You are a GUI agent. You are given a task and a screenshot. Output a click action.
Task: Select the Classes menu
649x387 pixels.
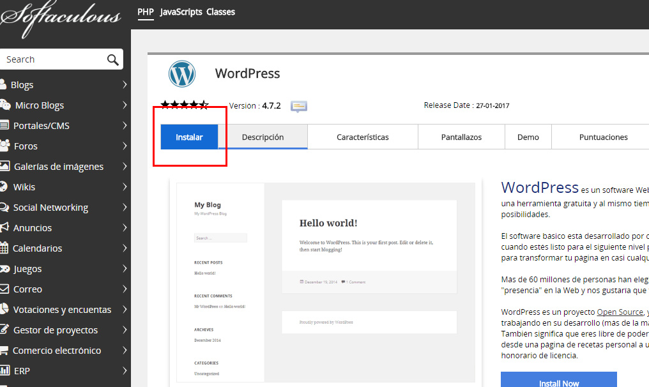(220, 12)
